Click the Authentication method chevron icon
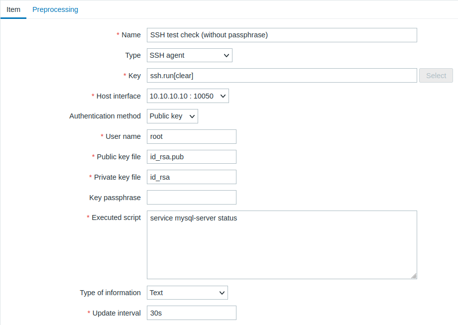This screenshot has height=325, width=458. click(x=192, y=116)
